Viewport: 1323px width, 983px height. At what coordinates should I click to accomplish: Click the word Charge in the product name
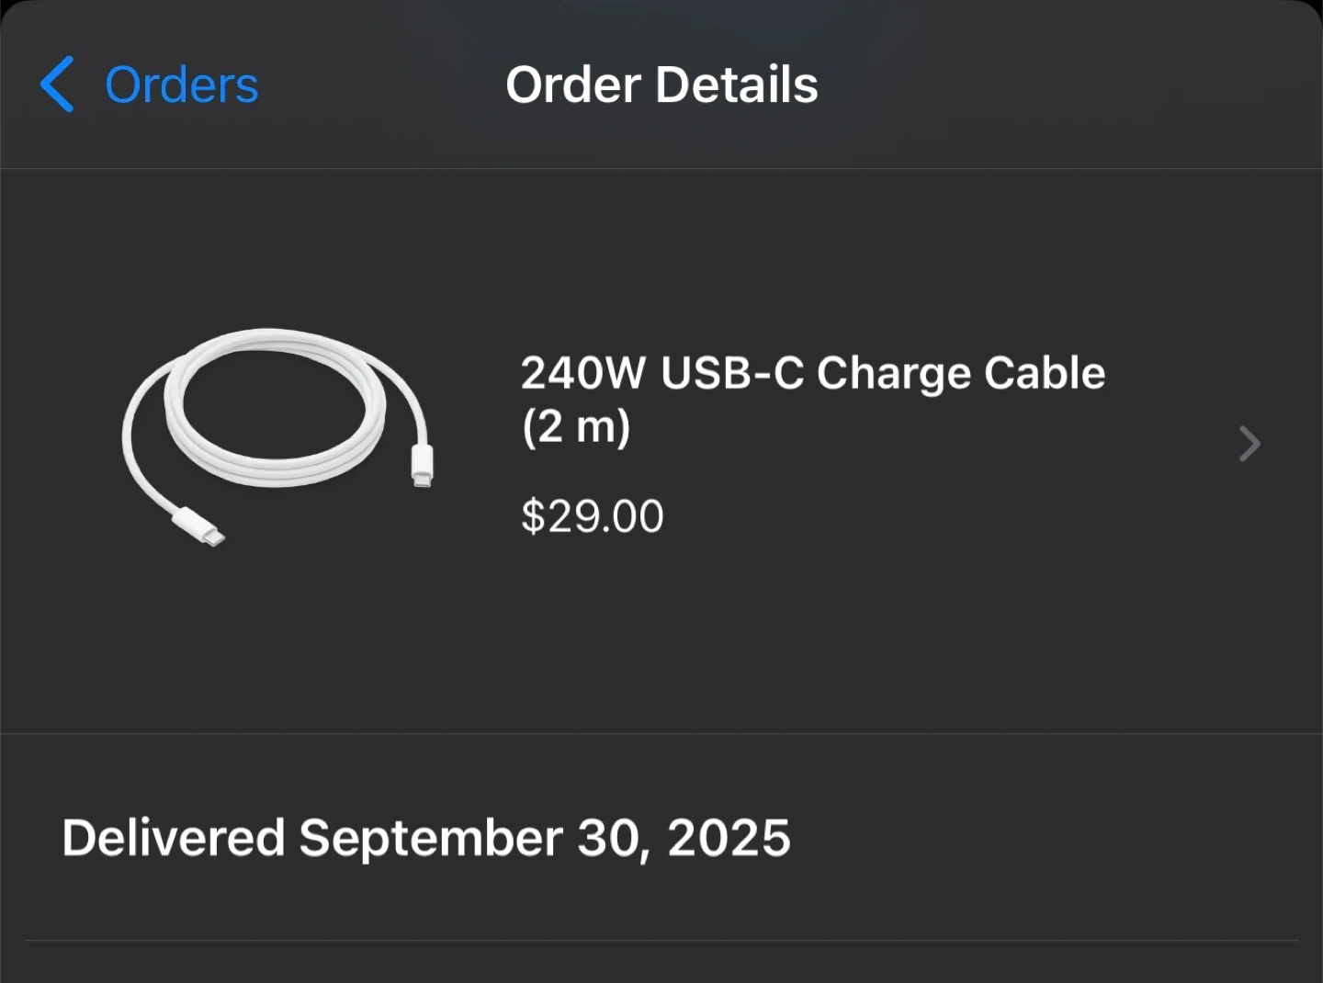pos(893,374)
